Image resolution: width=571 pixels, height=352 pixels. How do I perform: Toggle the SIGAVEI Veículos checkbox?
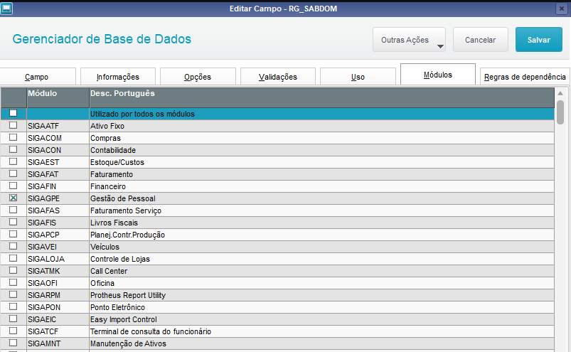[13, 246]
